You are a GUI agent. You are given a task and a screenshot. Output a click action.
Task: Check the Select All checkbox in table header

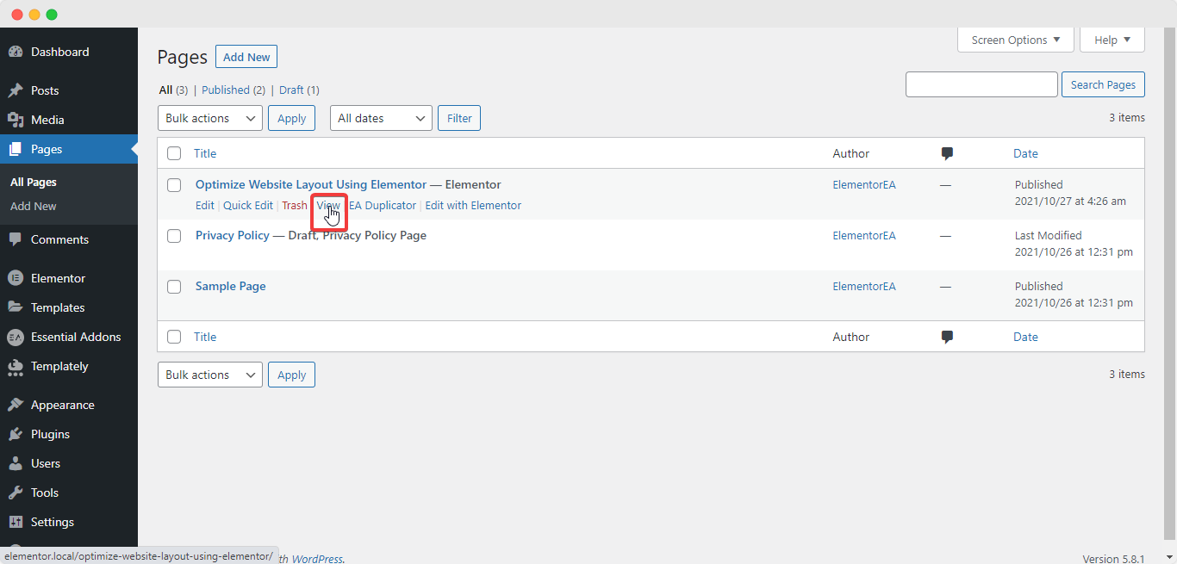pyautogui.click(x=174, y=153)
